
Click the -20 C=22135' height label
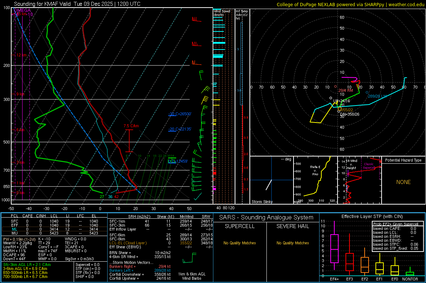click(x=180, y=129)
